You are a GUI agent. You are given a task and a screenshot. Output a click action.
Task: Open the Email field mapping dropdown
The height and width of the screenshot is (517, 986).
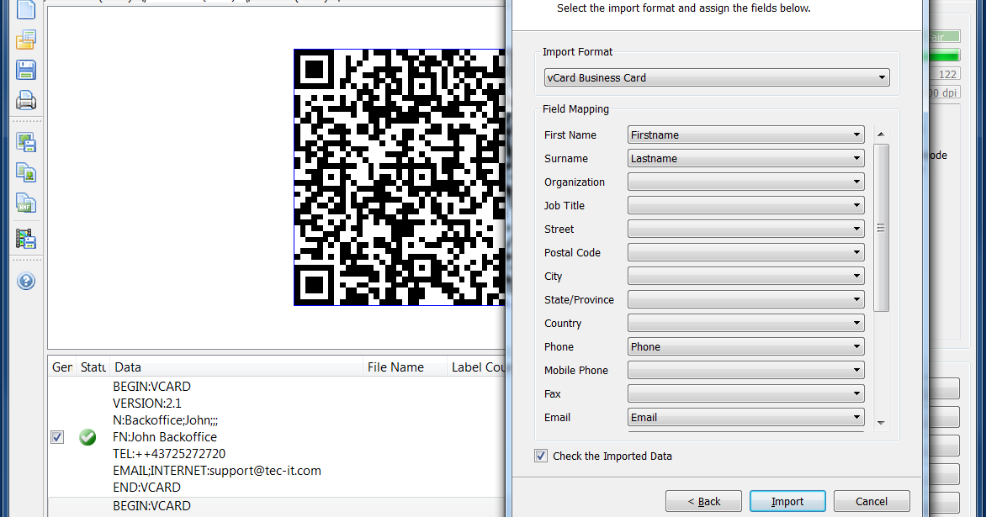click(856, 417)
